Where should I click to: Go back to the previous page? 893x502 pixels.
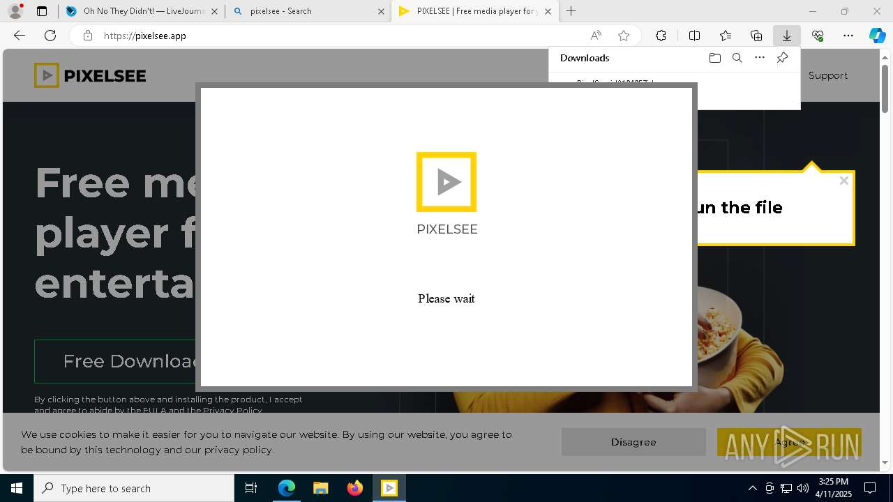[x=20, y=36]
